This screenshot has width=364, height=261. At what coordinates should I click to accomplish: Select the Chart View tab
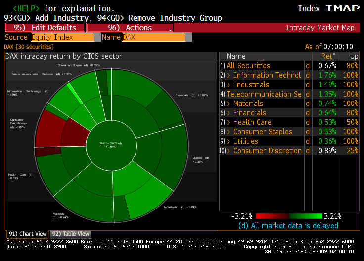click(x=28, y=234)
